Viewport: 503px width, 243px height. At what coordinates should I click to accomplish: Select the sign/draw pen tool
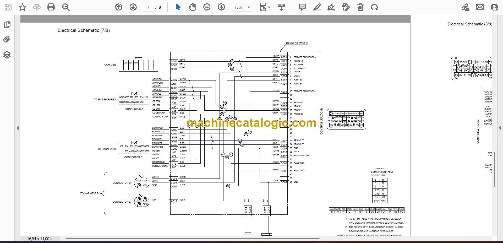point(331,7)
